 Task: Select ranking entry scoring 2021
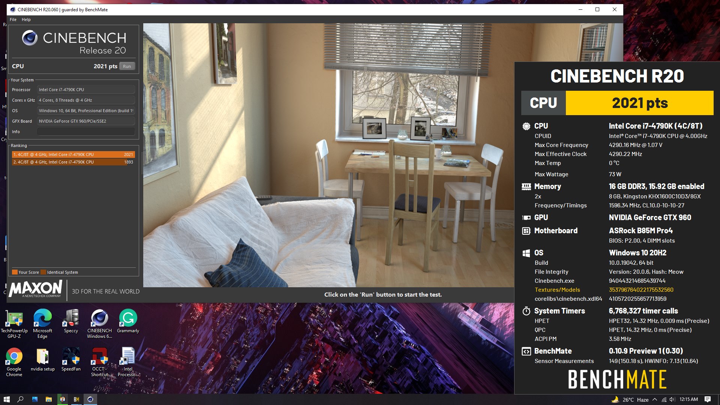coord(73,154)
